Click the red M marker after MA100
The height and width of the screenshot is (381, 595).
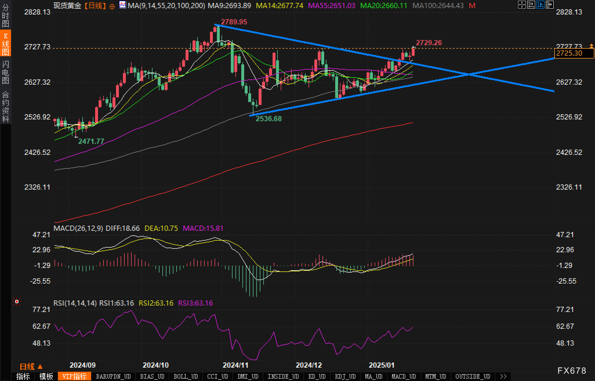(472, 6)
